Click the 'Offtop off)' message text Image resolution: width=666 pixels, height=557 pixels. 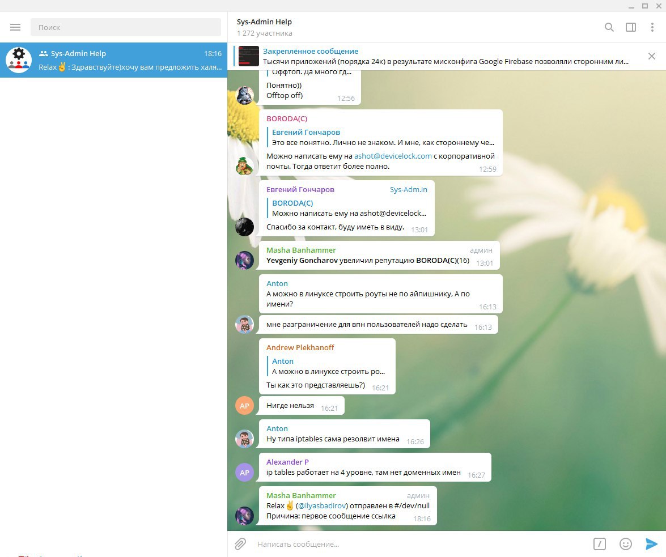pos(285,95)
